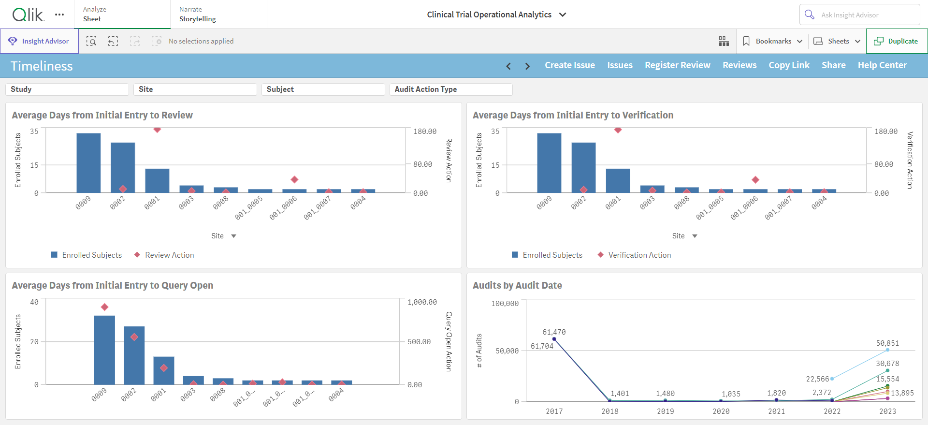Toggle Review Action legend item

click(164, 255)
